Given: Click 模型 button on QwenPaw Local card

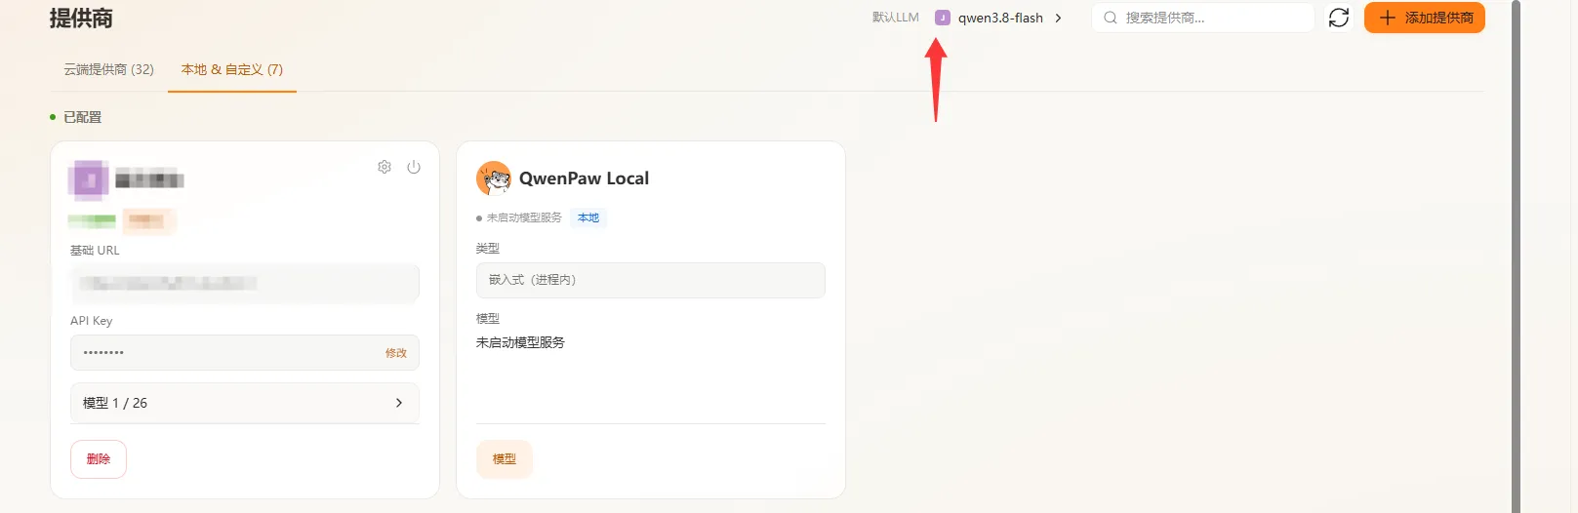Looking at the screenshot, I should [505, 459].
